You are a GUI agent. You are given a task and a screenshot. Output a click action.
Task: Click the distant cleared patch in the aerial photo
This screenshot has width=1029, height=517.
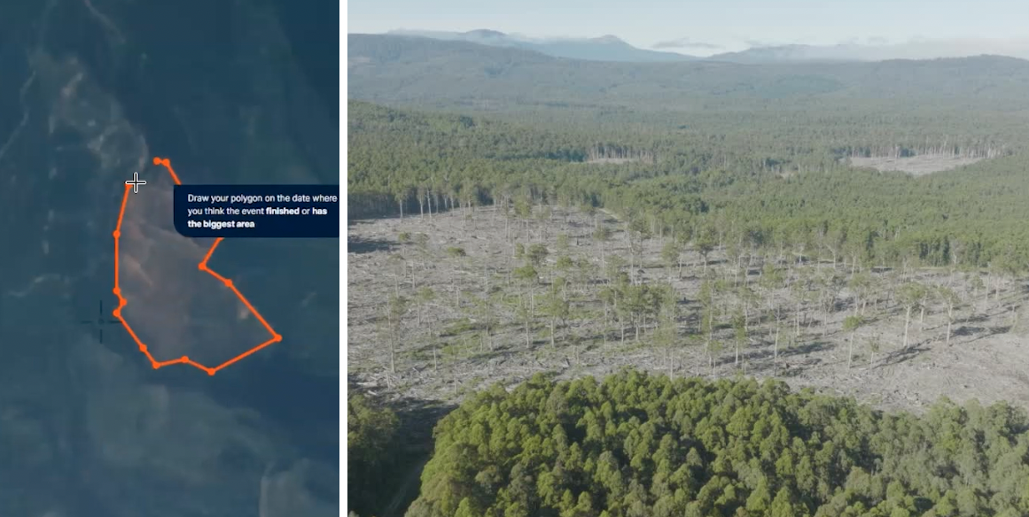[916, 165]
